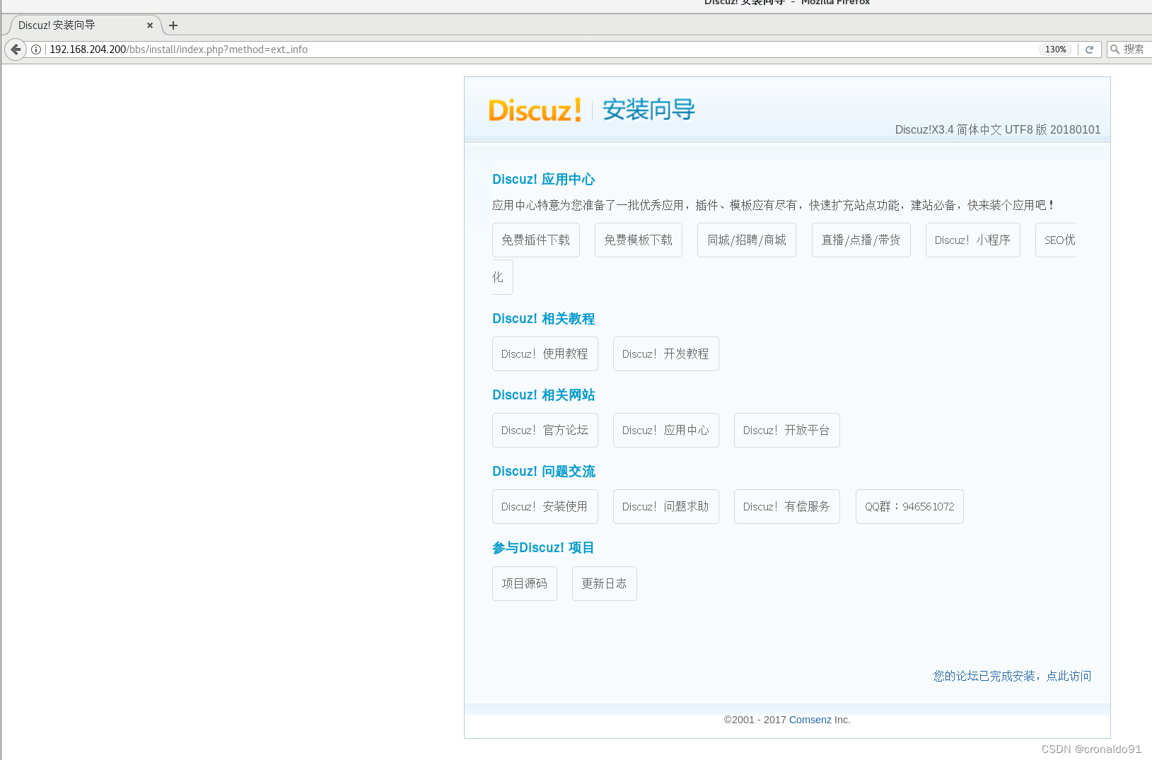Open the site information icon in address bar
1152x760 pixels.
(x=36, y=49)
